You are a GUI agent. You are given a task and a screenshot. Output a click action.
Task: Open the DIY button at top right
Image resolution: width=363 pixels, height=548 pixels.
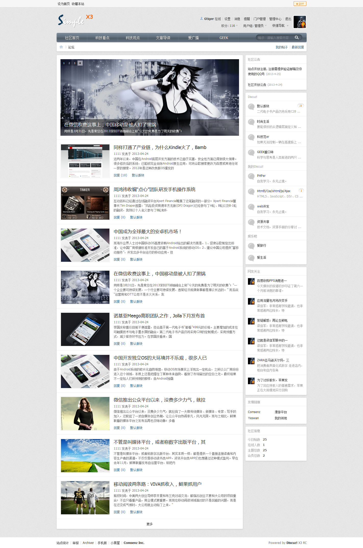(x=300, y=4)
